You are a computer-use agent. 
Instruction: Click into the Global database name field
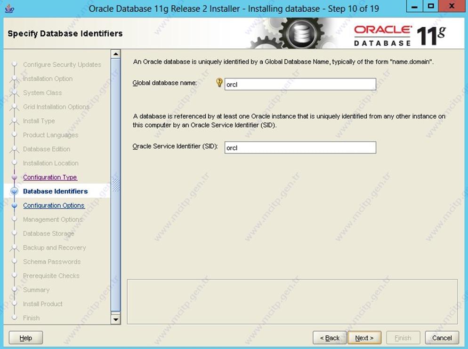pos(300,84)
